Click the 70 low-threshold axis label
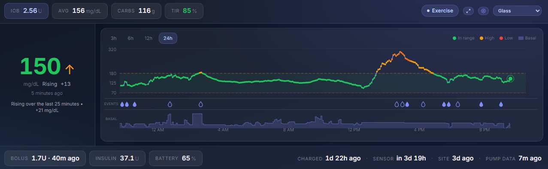 pyautogui.click(x=114, y=93)
